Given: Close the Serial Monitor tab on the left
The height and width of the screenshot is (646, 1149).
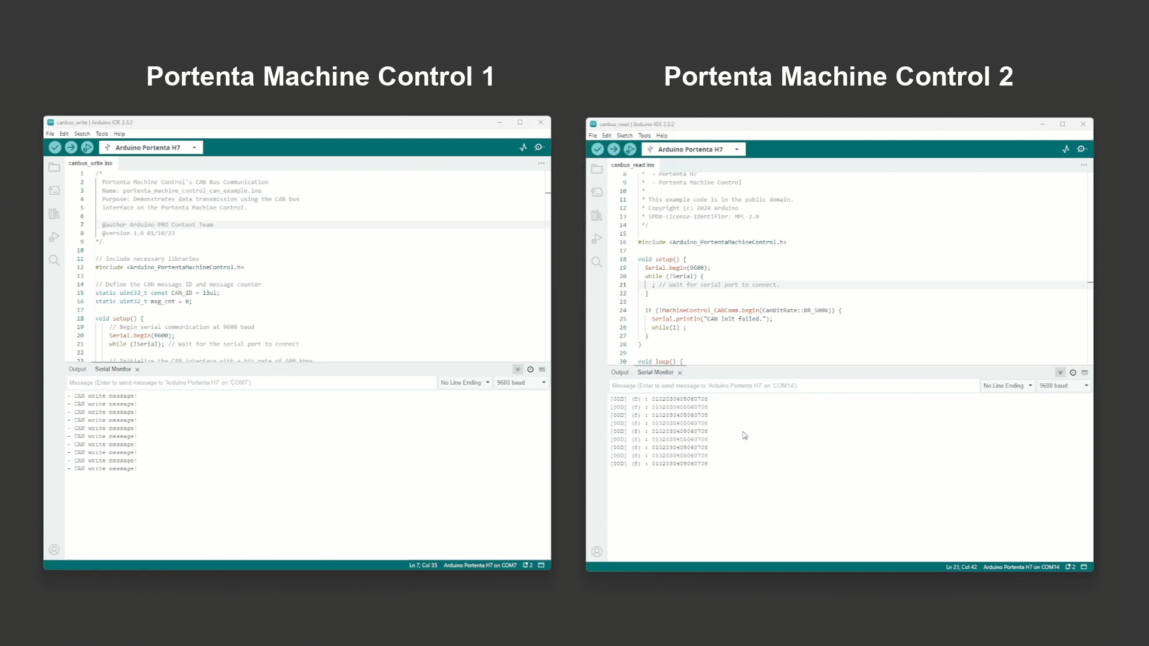Looking at the screenshot, I should tap(137, 369).
